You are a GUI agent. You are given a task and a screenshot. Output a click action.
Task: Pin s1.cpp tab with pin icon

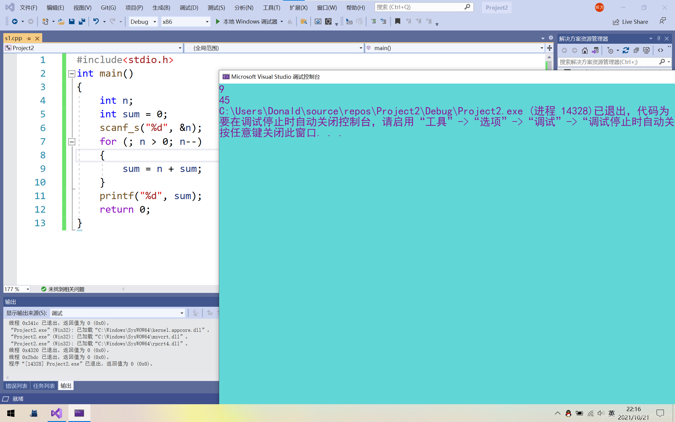(x=29, y=38)
